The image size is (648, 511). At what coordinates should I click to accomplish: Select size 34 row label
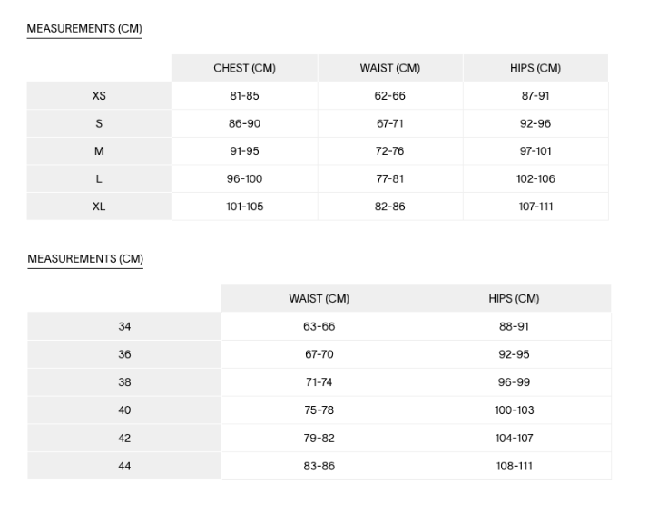(124, 326)
